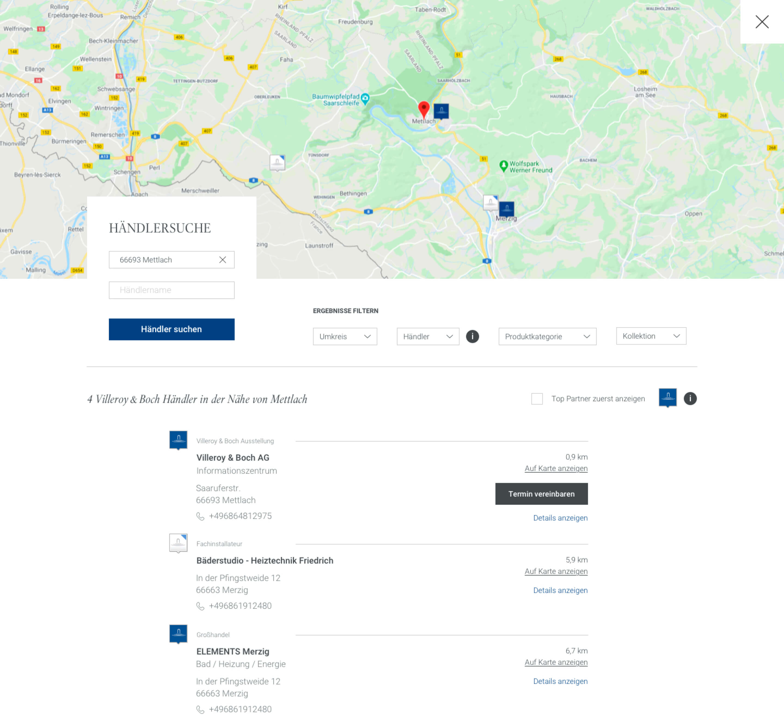
Task: Click Händler suchen button
Action: 171,329
